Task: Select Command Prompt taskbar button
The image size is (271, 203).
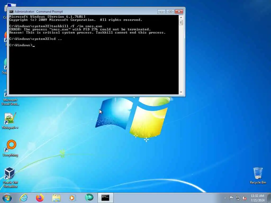Action: [x=105, y=198]
